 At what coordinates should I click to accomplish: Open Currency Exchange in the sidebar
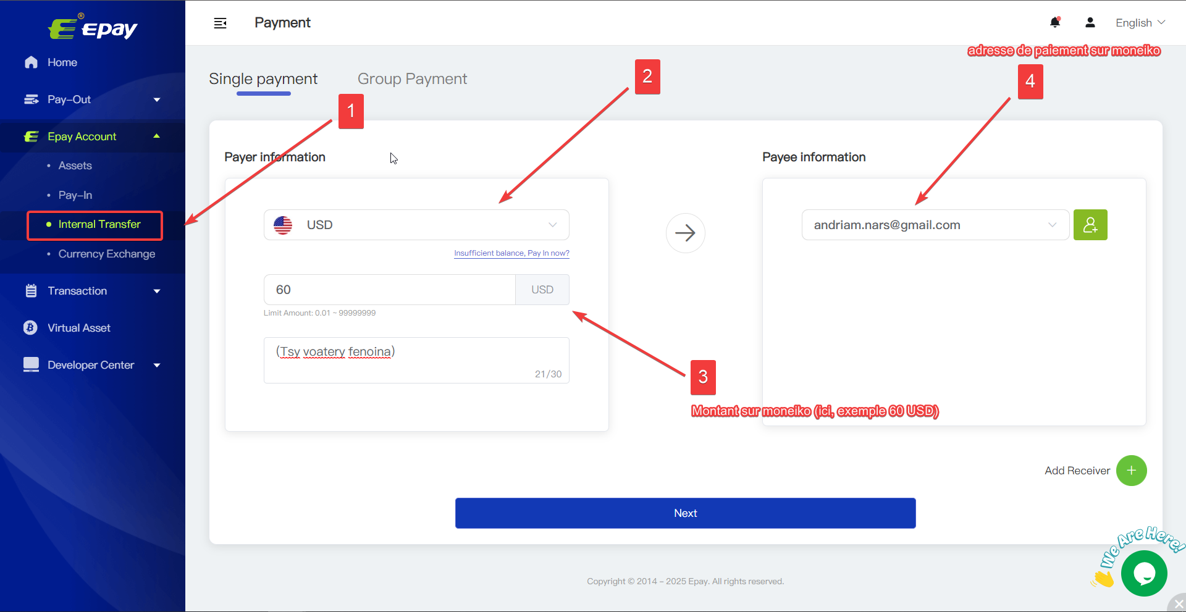pyautogui.click(x=107, y=254)
